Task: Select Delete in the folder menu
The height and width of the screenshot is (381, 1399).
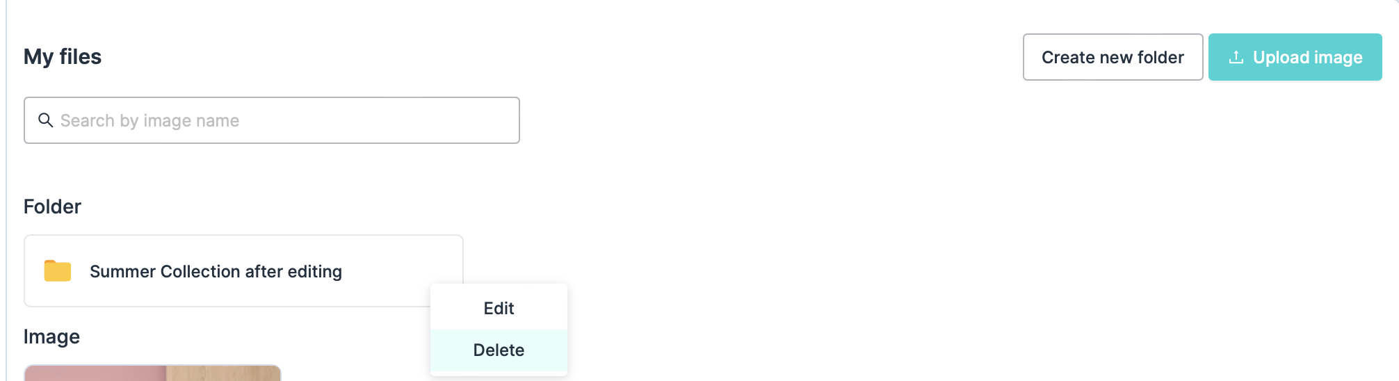Action: click(499, 350)
